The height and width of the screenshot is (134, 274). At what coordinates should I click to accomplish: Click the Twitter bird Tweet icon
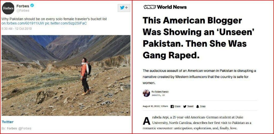185,107
